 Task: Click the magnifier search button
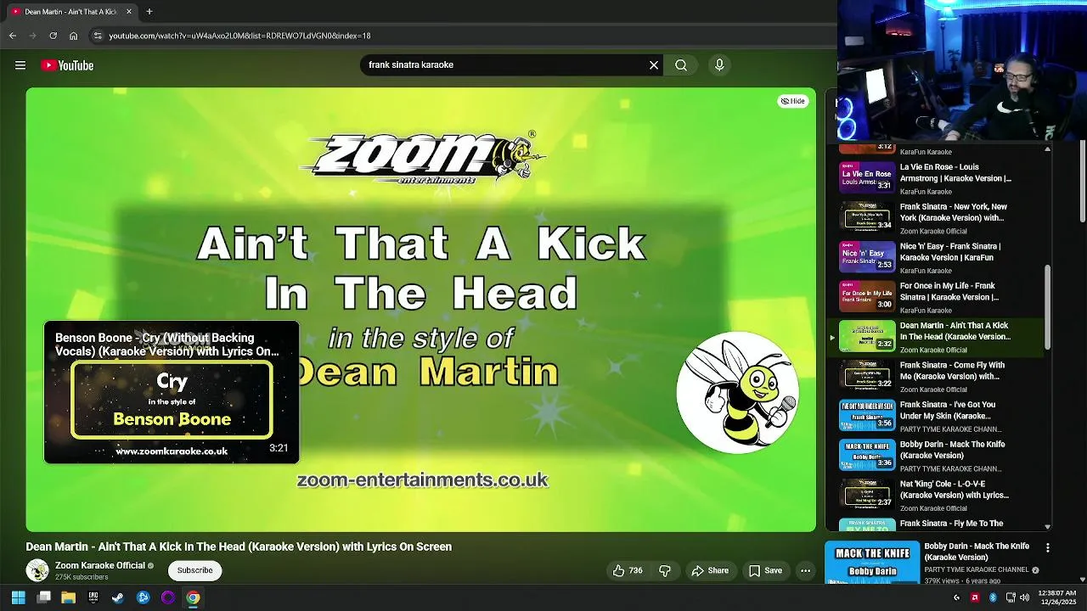coord(681,65)
